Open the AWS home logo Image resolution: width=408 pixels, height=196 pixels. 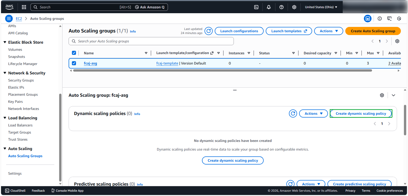pyautogui.click(x=9, y=7)
